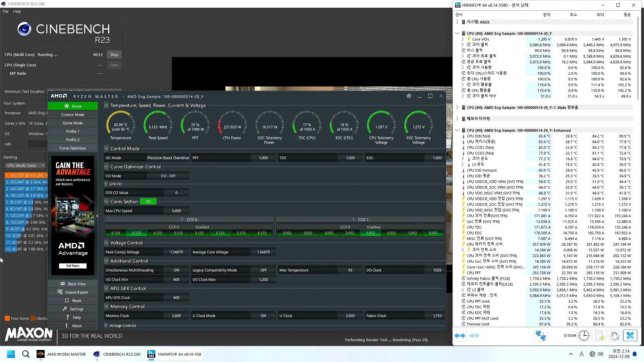Viewport: 644px width, 362px height.
Task: Reset the HWiNFO sensor clock timer icon
Action: (584, 336)
